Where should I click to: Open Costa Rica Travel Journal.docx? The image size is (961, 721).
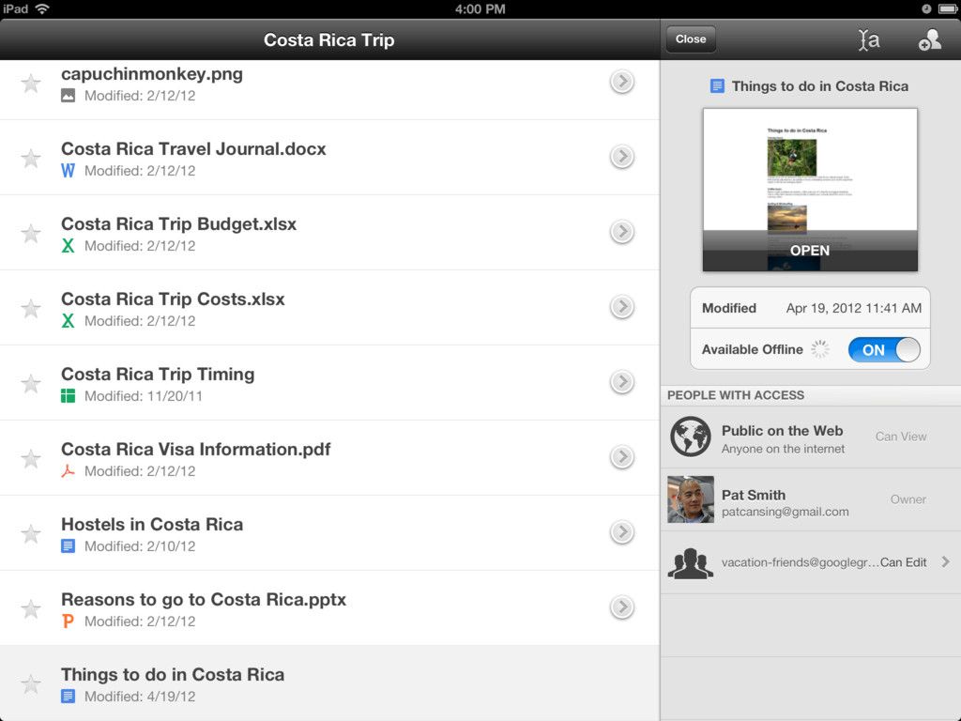pyautogui.click(x=193, y=149)
